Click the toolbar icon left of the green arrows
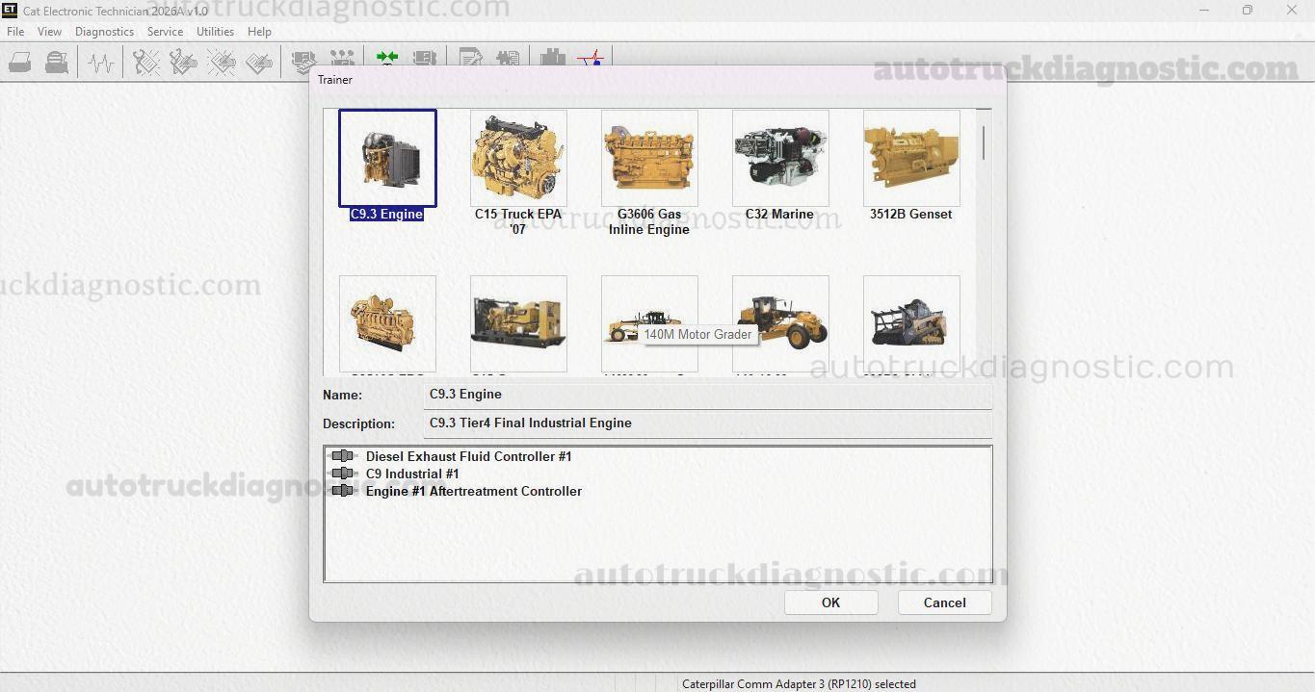 pos(341,59)
